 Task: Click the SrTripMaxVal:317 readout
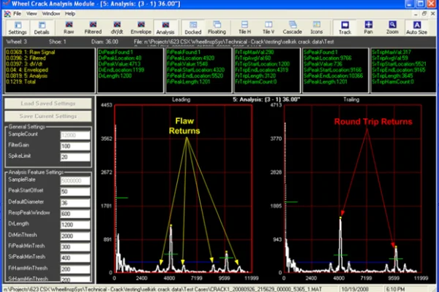pyautogui.click(x=391, y=52)
